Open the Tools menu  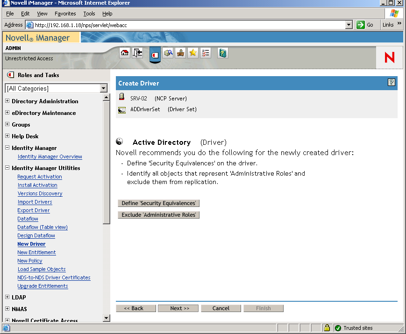coord(89,14)
